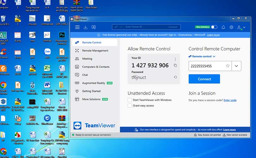Enable Start TeamViewer with Windows checkbox
The image size is (256, 158).
pos(130,100)
